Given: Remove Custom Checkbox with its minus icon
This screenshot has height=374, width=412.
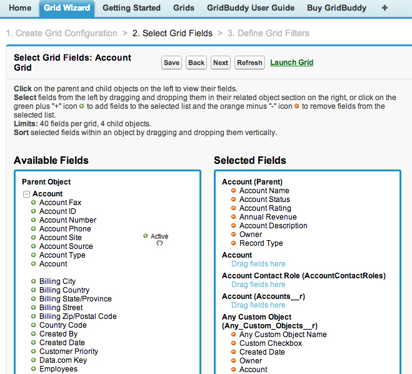Looking at the screenshot, I should pyautogui.click(x=234, y=343).
